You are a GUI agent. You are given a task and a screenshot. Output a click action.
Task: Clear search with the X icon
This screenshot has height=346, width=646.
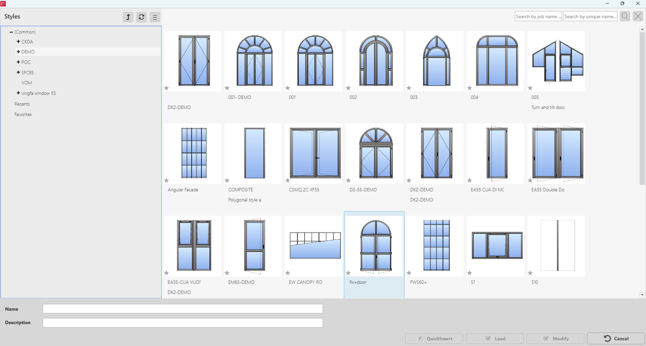tap(638, 17)
